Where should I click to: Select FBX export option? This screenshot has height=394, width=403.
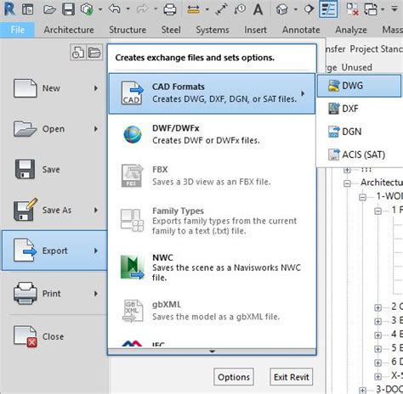[x=212, y=176]
